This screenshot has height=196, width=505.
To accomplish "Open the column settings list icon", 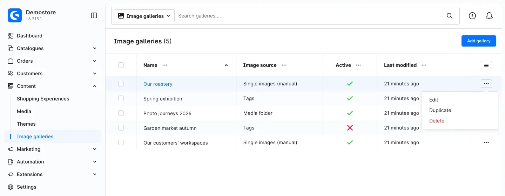I will (486, 65).
